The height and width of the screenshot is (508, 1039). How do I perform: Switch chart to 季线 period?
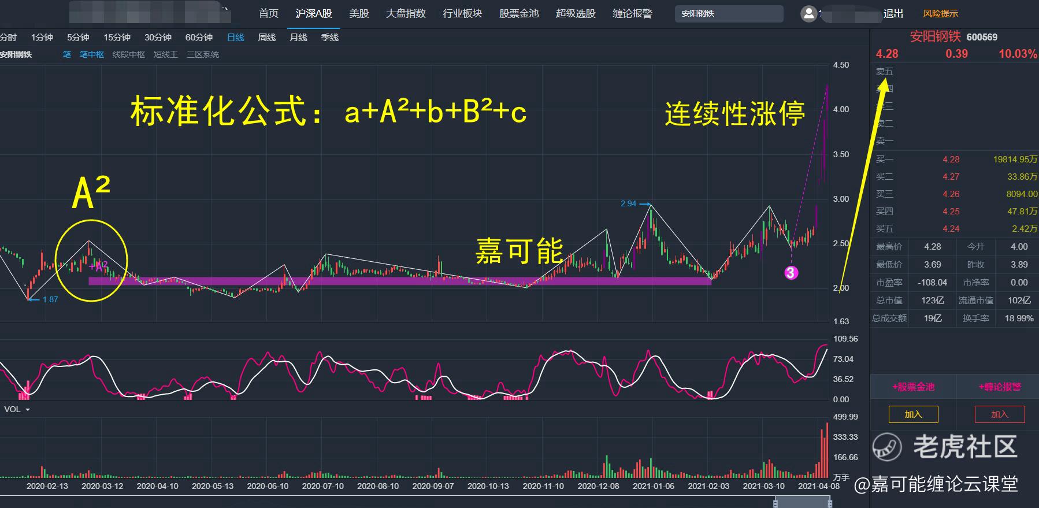[330, 38]
